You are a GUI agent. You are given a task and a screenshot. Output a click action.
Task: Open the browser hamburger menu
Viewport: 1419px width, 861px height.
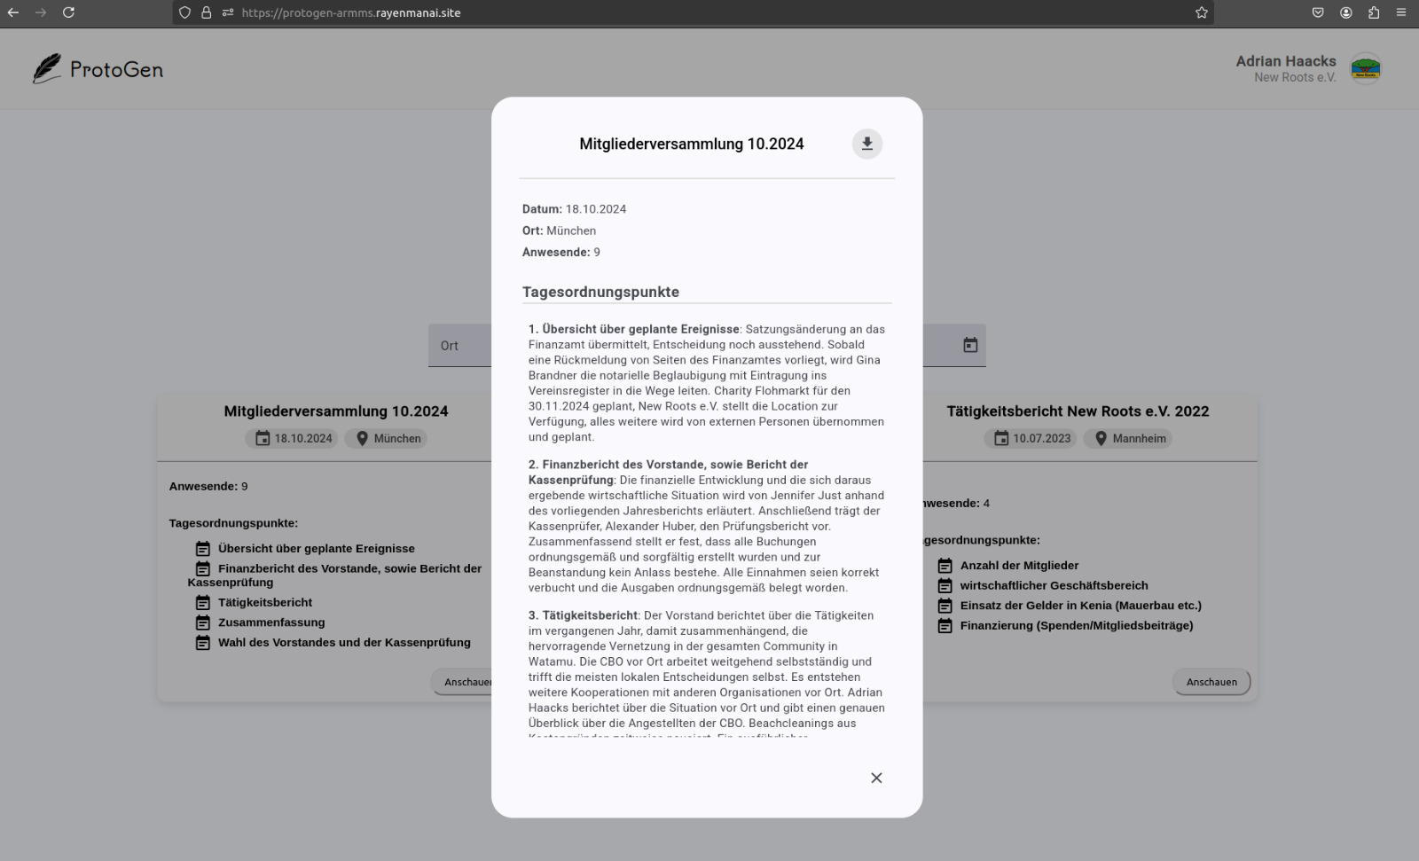tap(1401, 12)
